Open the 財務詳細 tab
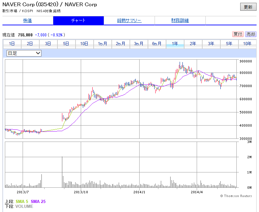Screen dimensions: 259x212 (x=180, y=20)
